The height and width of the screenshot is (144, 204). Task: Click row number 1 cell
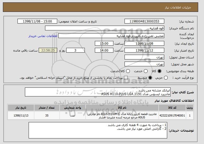(190, 115)
